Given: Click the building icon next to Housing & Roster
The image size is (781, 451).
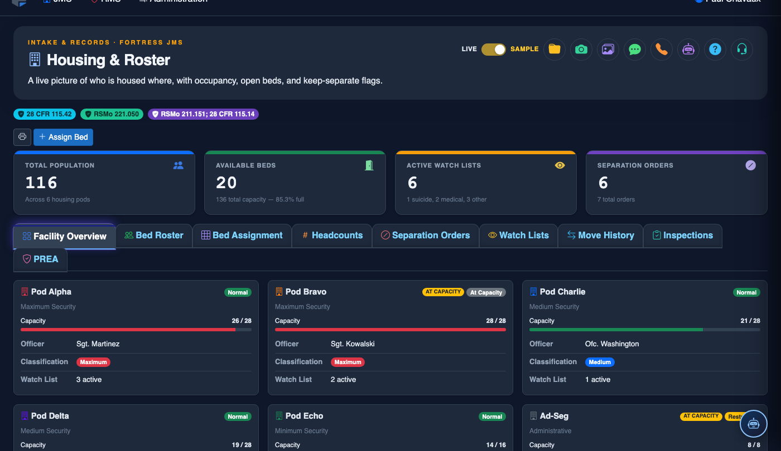Looking at the screenshot, I should coord(35,60).
